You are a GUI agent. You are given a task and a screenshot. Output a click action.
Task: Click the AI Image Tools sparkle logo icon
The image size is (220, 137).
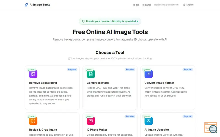pyautogui.click(x=26, y=5)
